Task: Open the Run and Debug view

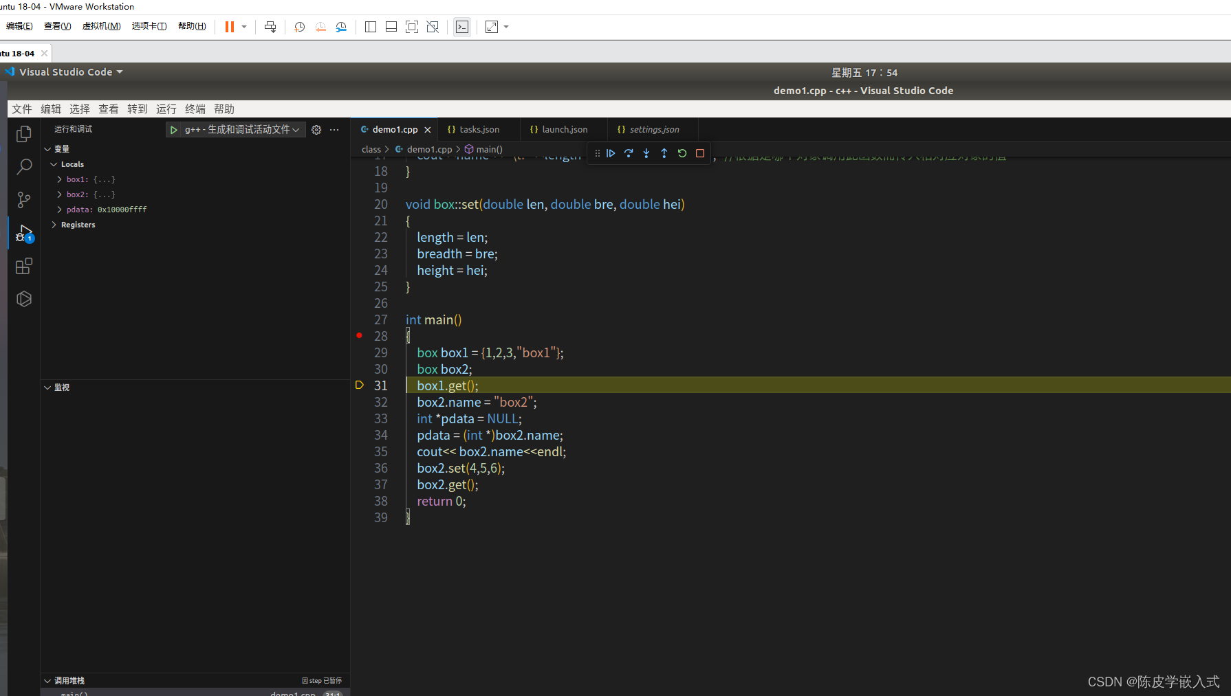Action: coord(24,234)
